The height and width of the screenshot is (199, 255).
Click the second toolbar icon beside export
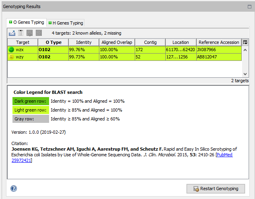21,33
